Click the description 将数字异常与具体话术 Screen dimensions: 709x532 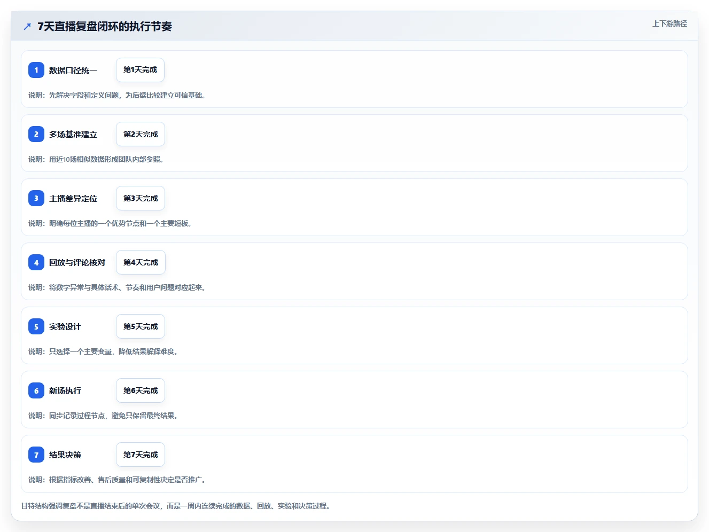pos(117,287)
